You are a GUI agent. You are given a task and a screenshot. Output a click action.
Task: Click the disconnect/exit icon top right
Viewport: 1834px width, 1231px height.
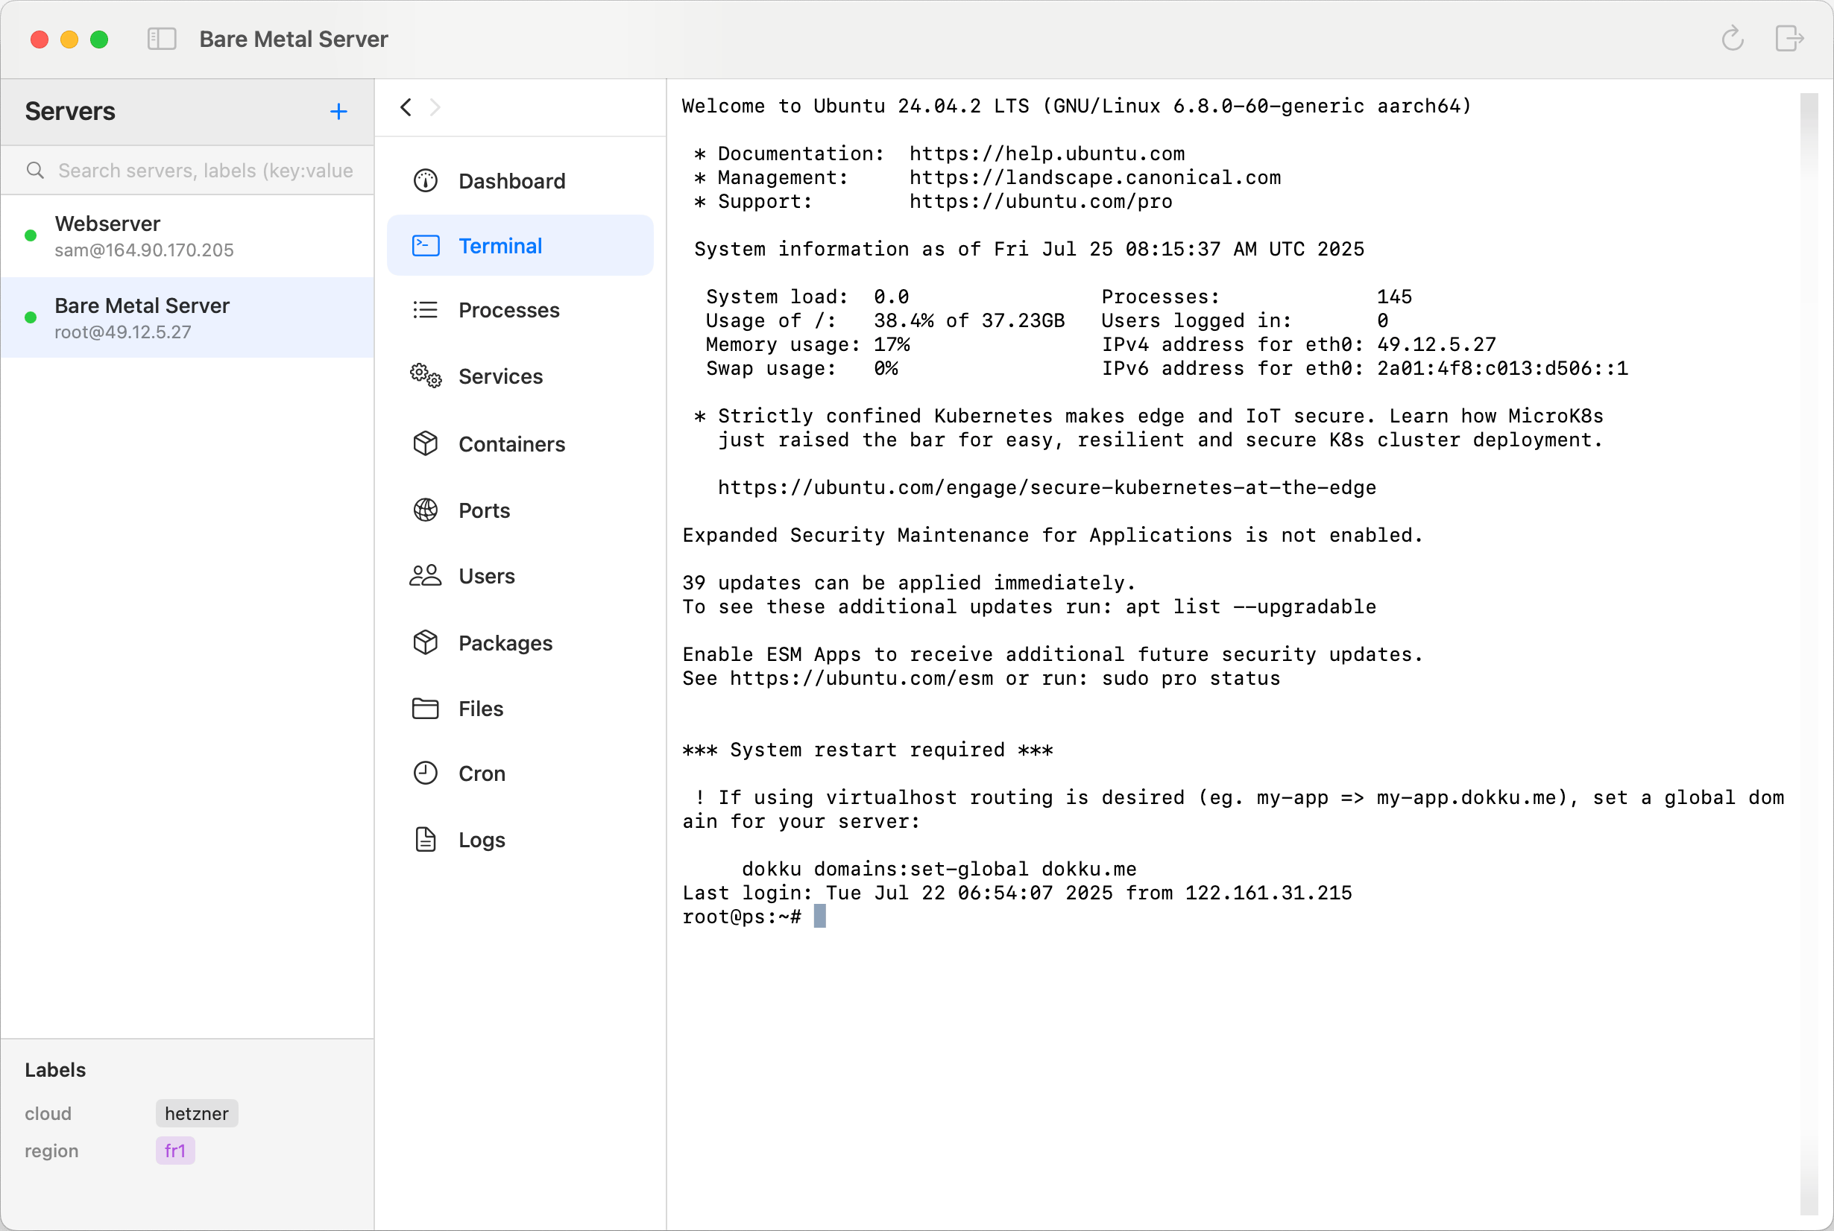tap(1789, 39)
